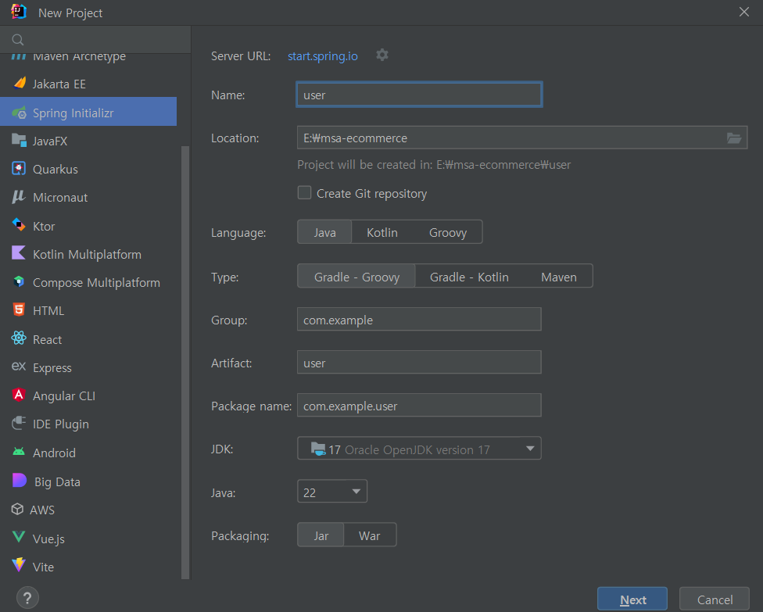
Task: Open the JDK dropdown arrow
Action: (530, 449)
